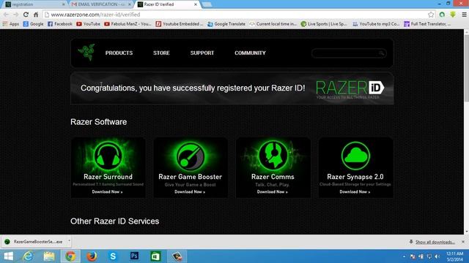
Task: Open the Windows Start button
Action: 8,256
